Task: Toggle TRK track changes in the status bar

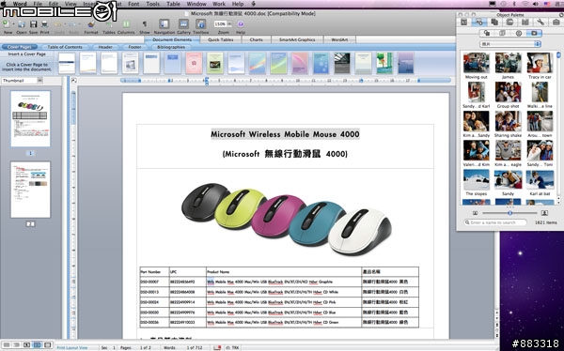Action: (232, 348)
